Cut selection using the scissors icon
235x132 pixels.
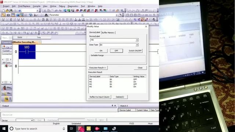pos(45,11)
